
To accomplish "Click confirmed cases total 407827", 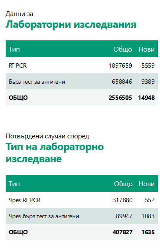I will (123, 232).
